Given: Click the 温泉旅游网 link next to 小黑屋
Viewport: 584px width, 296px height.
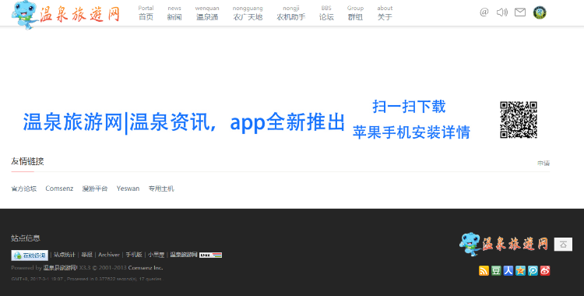Looking at the screenshot, I should pos(184,255).
